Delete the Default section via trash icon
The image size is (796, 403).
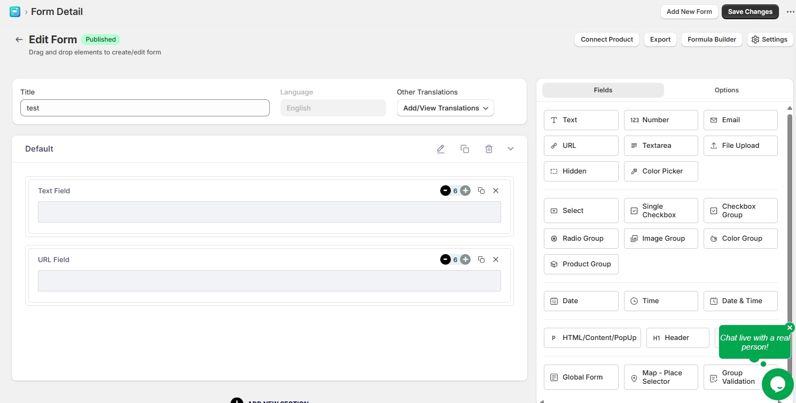[489, 149]
